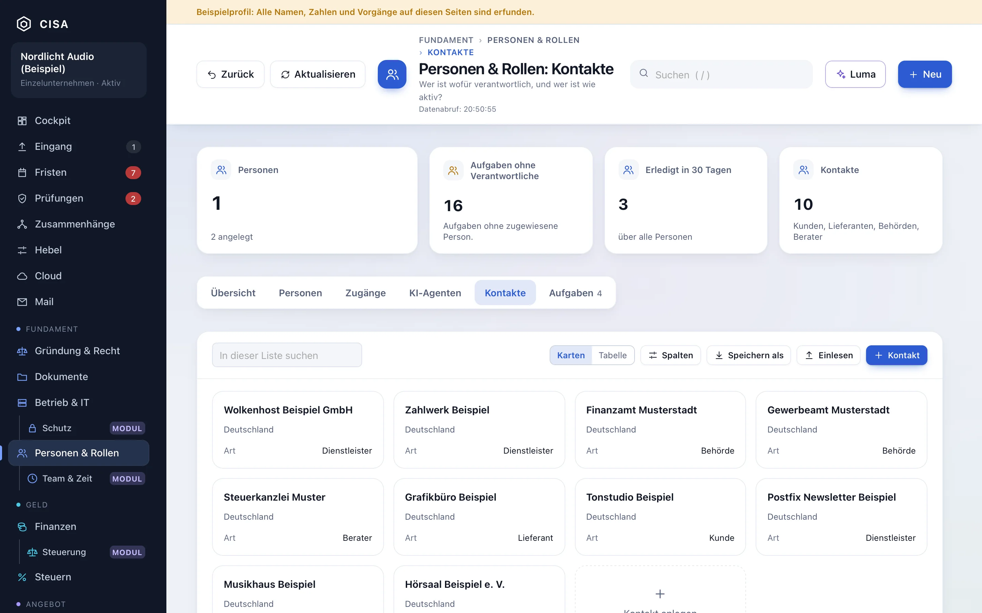This screenshot has height=613, width=982.
Task: Switch list to Tabelle view
Action: [x=612, y=355]
